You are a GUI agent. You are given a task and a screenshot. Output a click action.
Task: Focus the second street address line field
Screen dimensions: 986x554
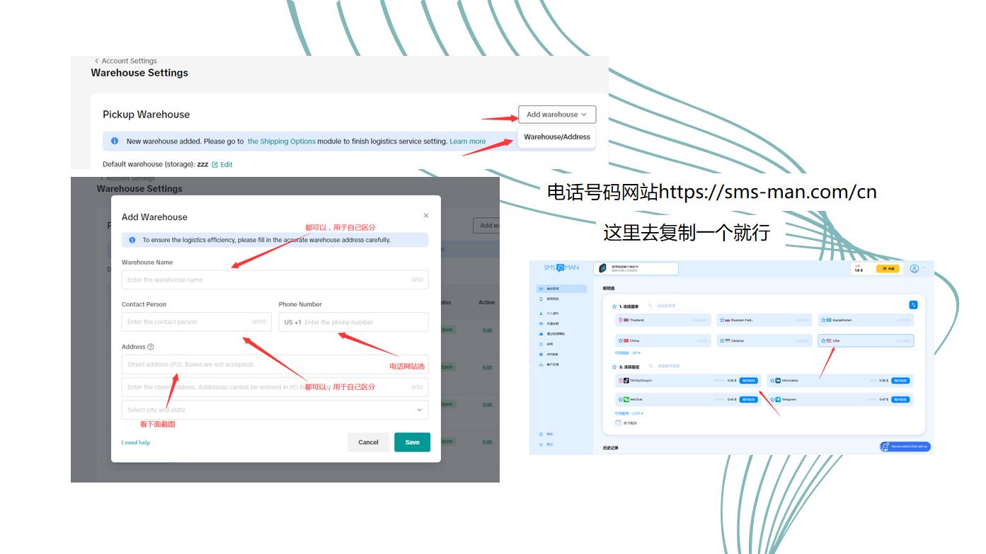pyautogui.click(x=275, y=387)
